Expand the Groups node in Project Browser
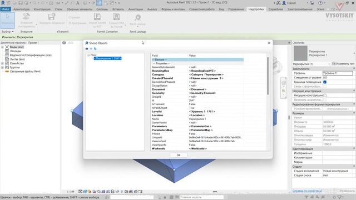Image resolution: width=356 pixels, height=200 pixels. 2,67
